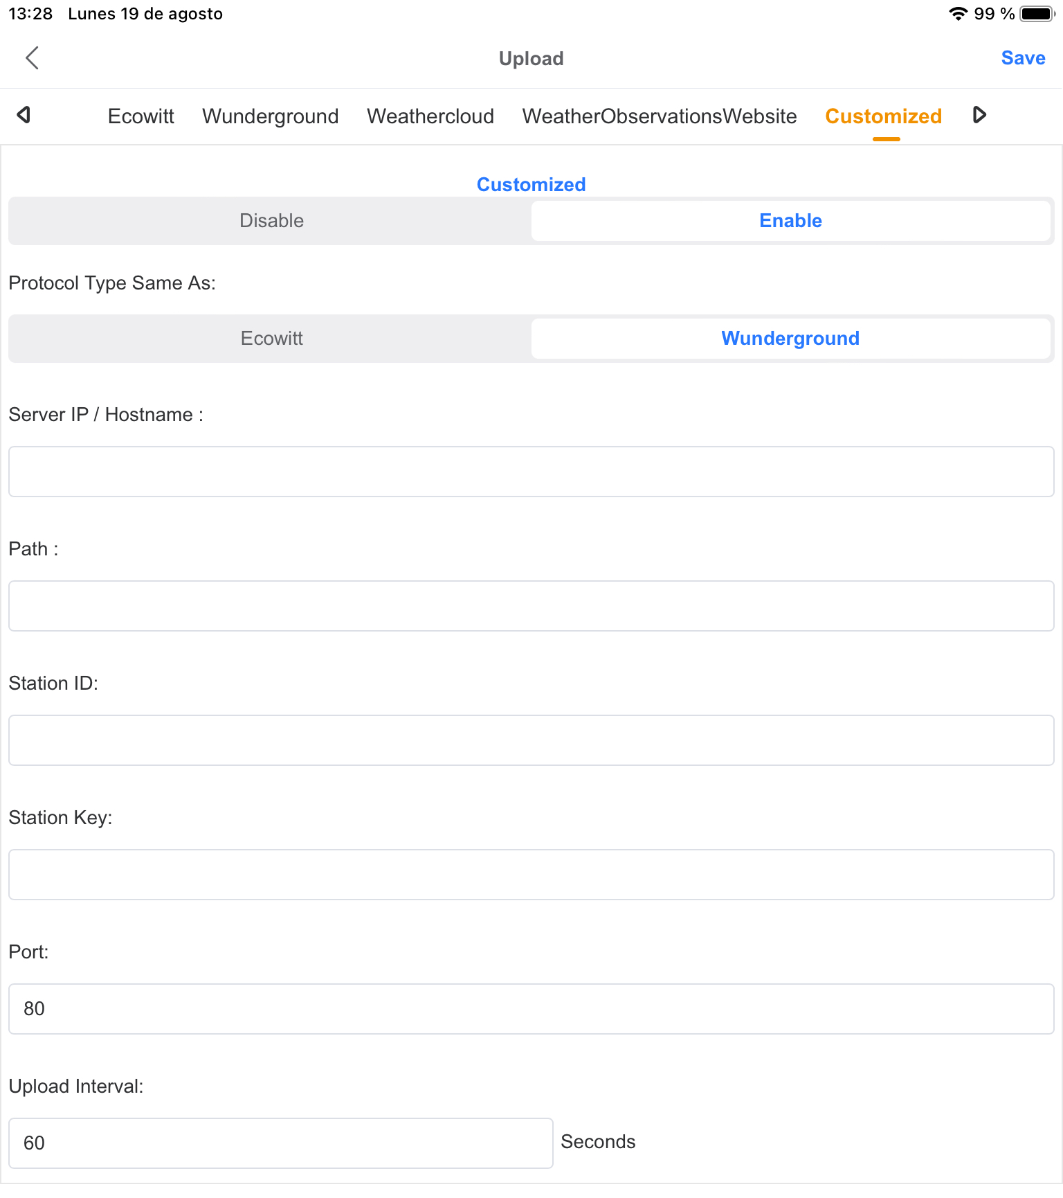The image size is (1063, 1198).
Task: Switch to the Ecowitt tab
Action: point(141,116)
